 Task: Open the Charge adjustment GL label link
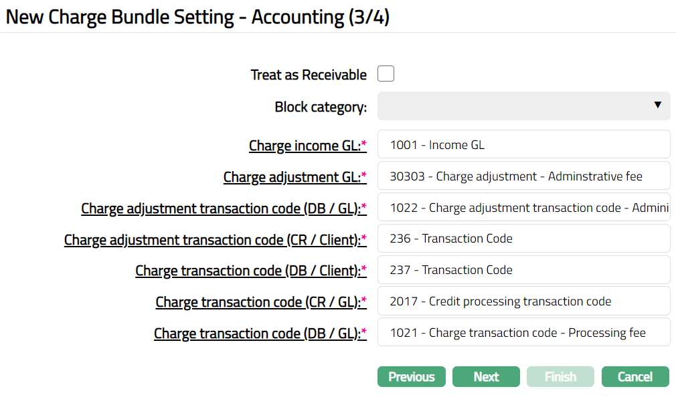(x=292, y=177)
